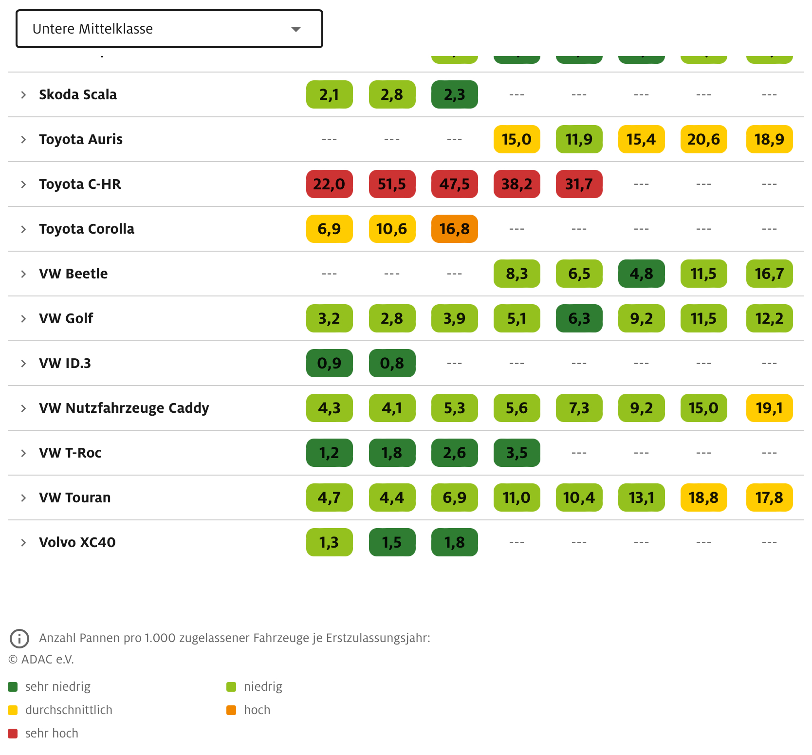Click the red 51,5 value for Toyota C-HR
The image size is (812, 755).
pos(392,184)
